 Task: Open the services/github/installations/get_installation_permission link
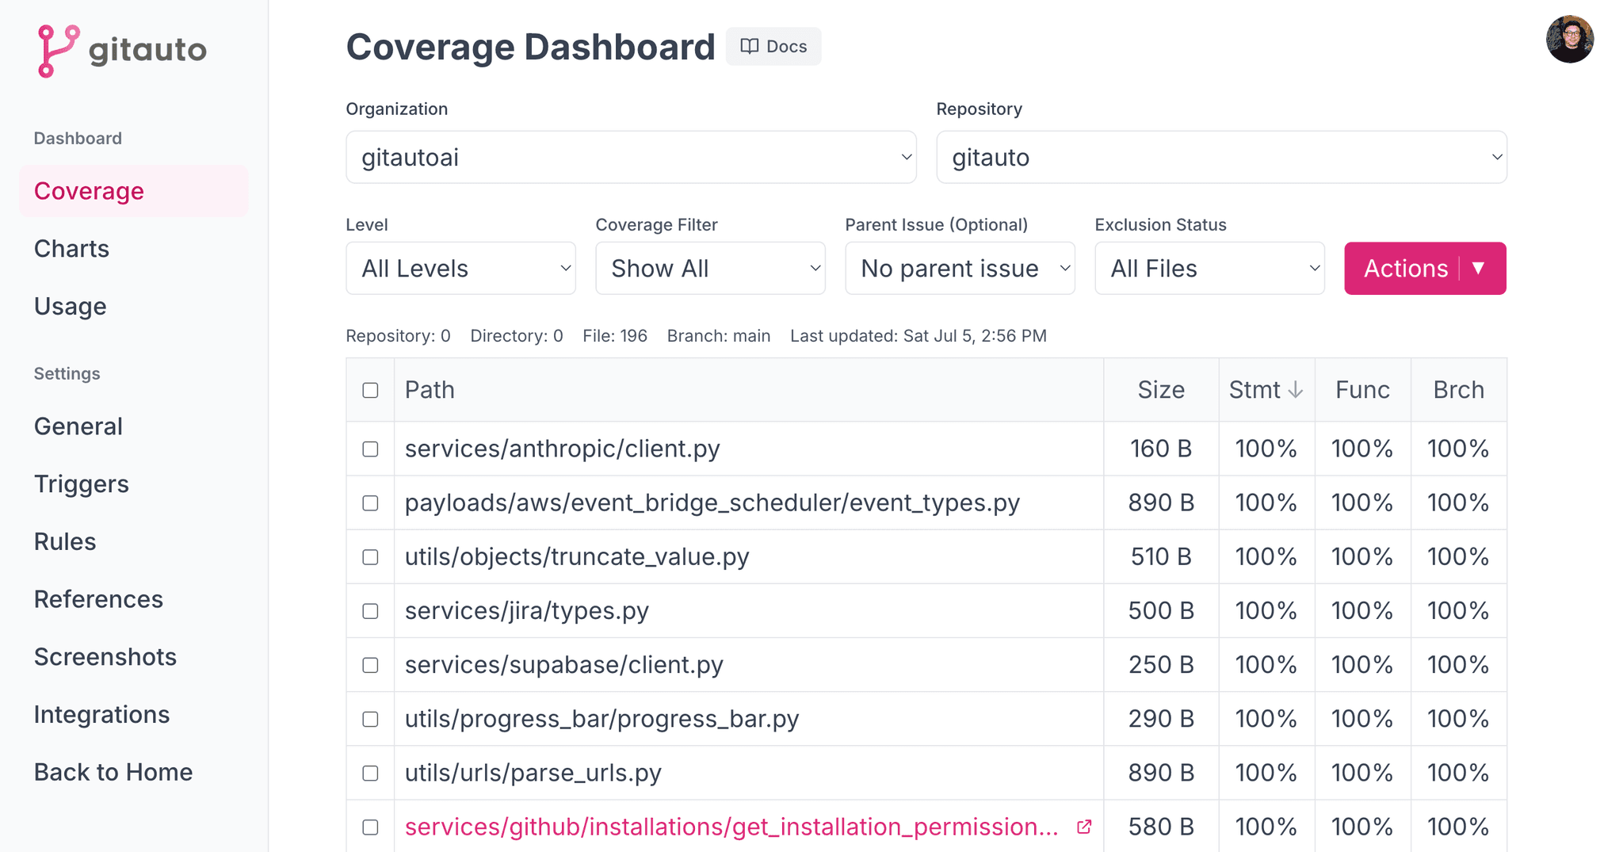click(731, 827)
